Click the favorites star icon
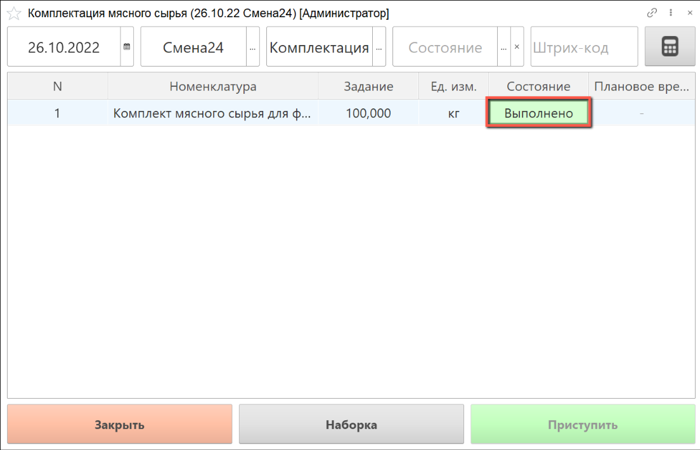This screenshot has height=450, width=700. click(x=14, y=13)
